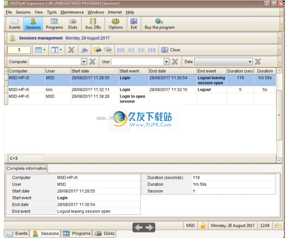287x238 pixels.
Task: Click the End event column header
Action: pos(212,71)
